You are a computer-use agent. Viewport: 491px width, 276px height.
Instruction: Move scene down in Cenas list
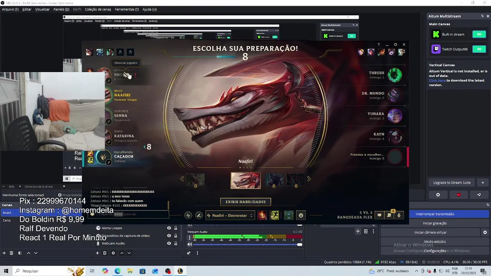point(36,253)
